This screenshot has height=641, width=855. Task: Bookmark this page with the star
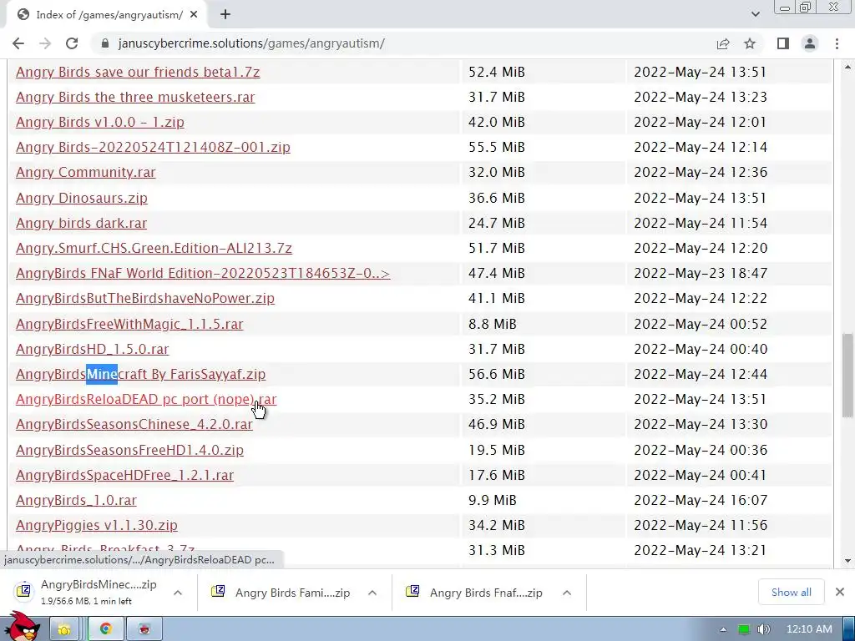click(750, 43)
